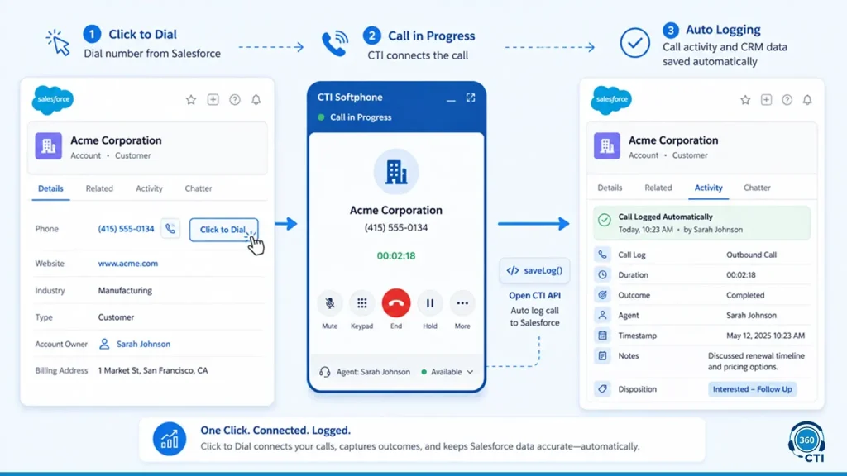Put the call on Hold
847x476 pixels.
click(x=430, y=303)
